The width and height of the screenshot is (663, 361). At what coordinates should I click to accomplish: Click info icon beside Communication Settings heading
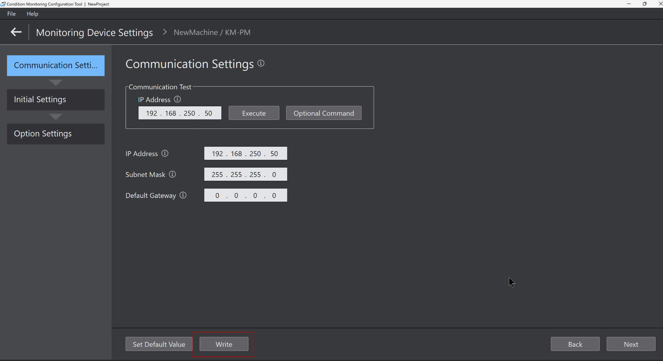261,63
